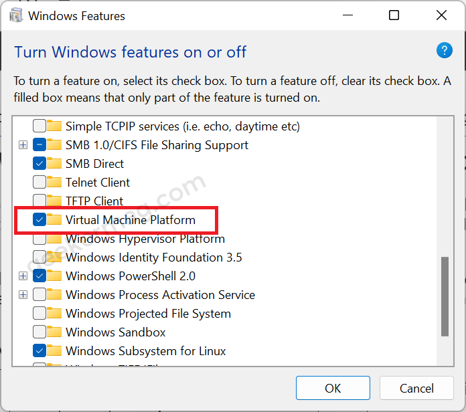
Task: Select the Windows Projected File System entry
Action: [x=148, y=314]
